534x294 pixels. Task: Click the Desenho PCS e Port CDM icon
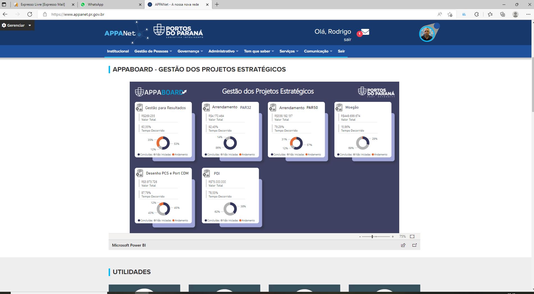[140, 173]
